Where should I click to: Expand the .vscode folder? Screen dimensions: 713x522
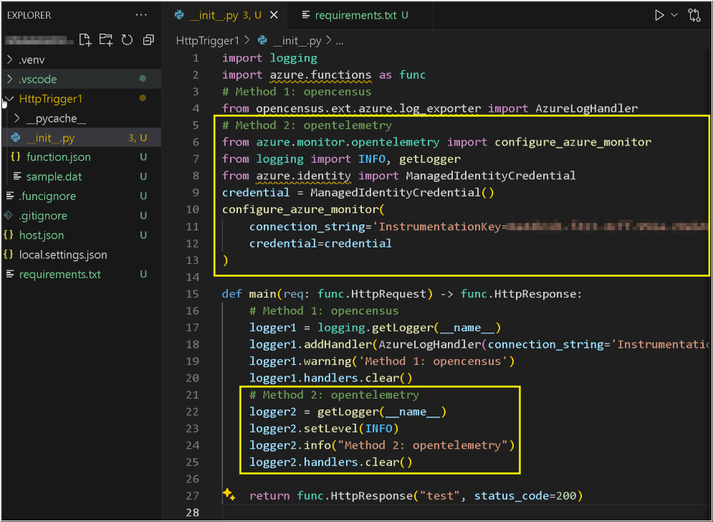click(9, 79)
